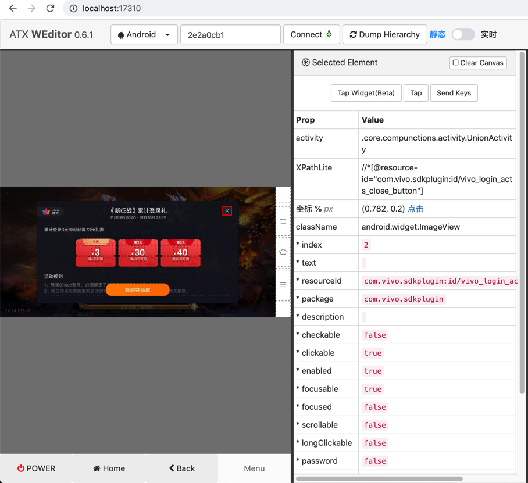Click the 点击 link beside coordinates
This screenshot has height=483, width=528.
pyautogui.click(x=415, y=209)
